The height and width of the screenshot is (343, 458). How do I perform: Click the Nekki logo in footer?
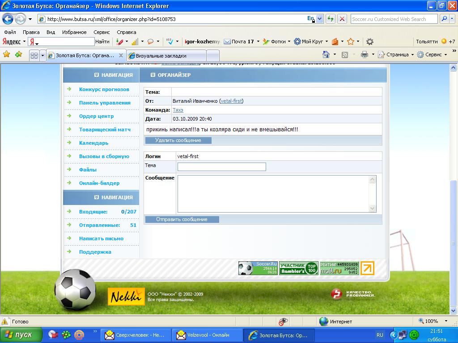pyautogui.click(x=126, y=297)
